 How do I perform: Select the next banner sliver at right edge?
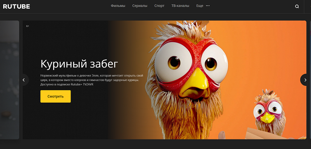(x=310, y=80)
